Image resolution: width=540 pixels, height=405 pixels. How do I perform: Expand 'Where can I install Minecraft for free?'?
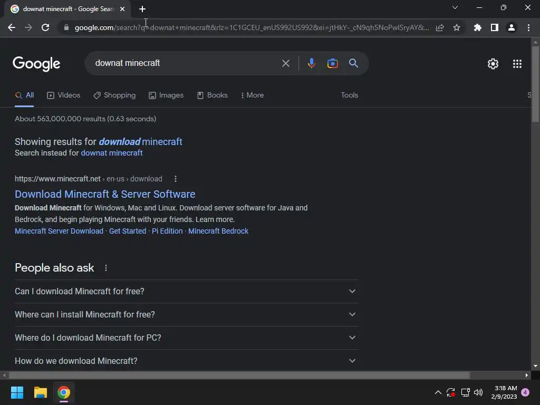tap(187, 314)
